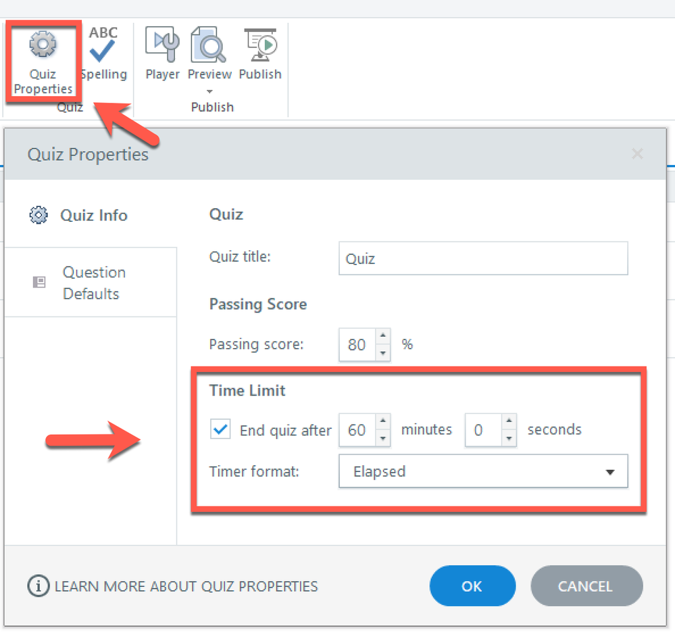Increase the passing score value

pos(383,336)
